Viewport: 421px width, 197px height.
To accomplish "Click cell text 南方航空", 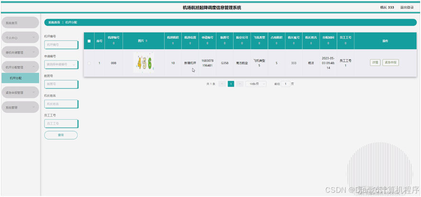I will [x=242, y=63].
